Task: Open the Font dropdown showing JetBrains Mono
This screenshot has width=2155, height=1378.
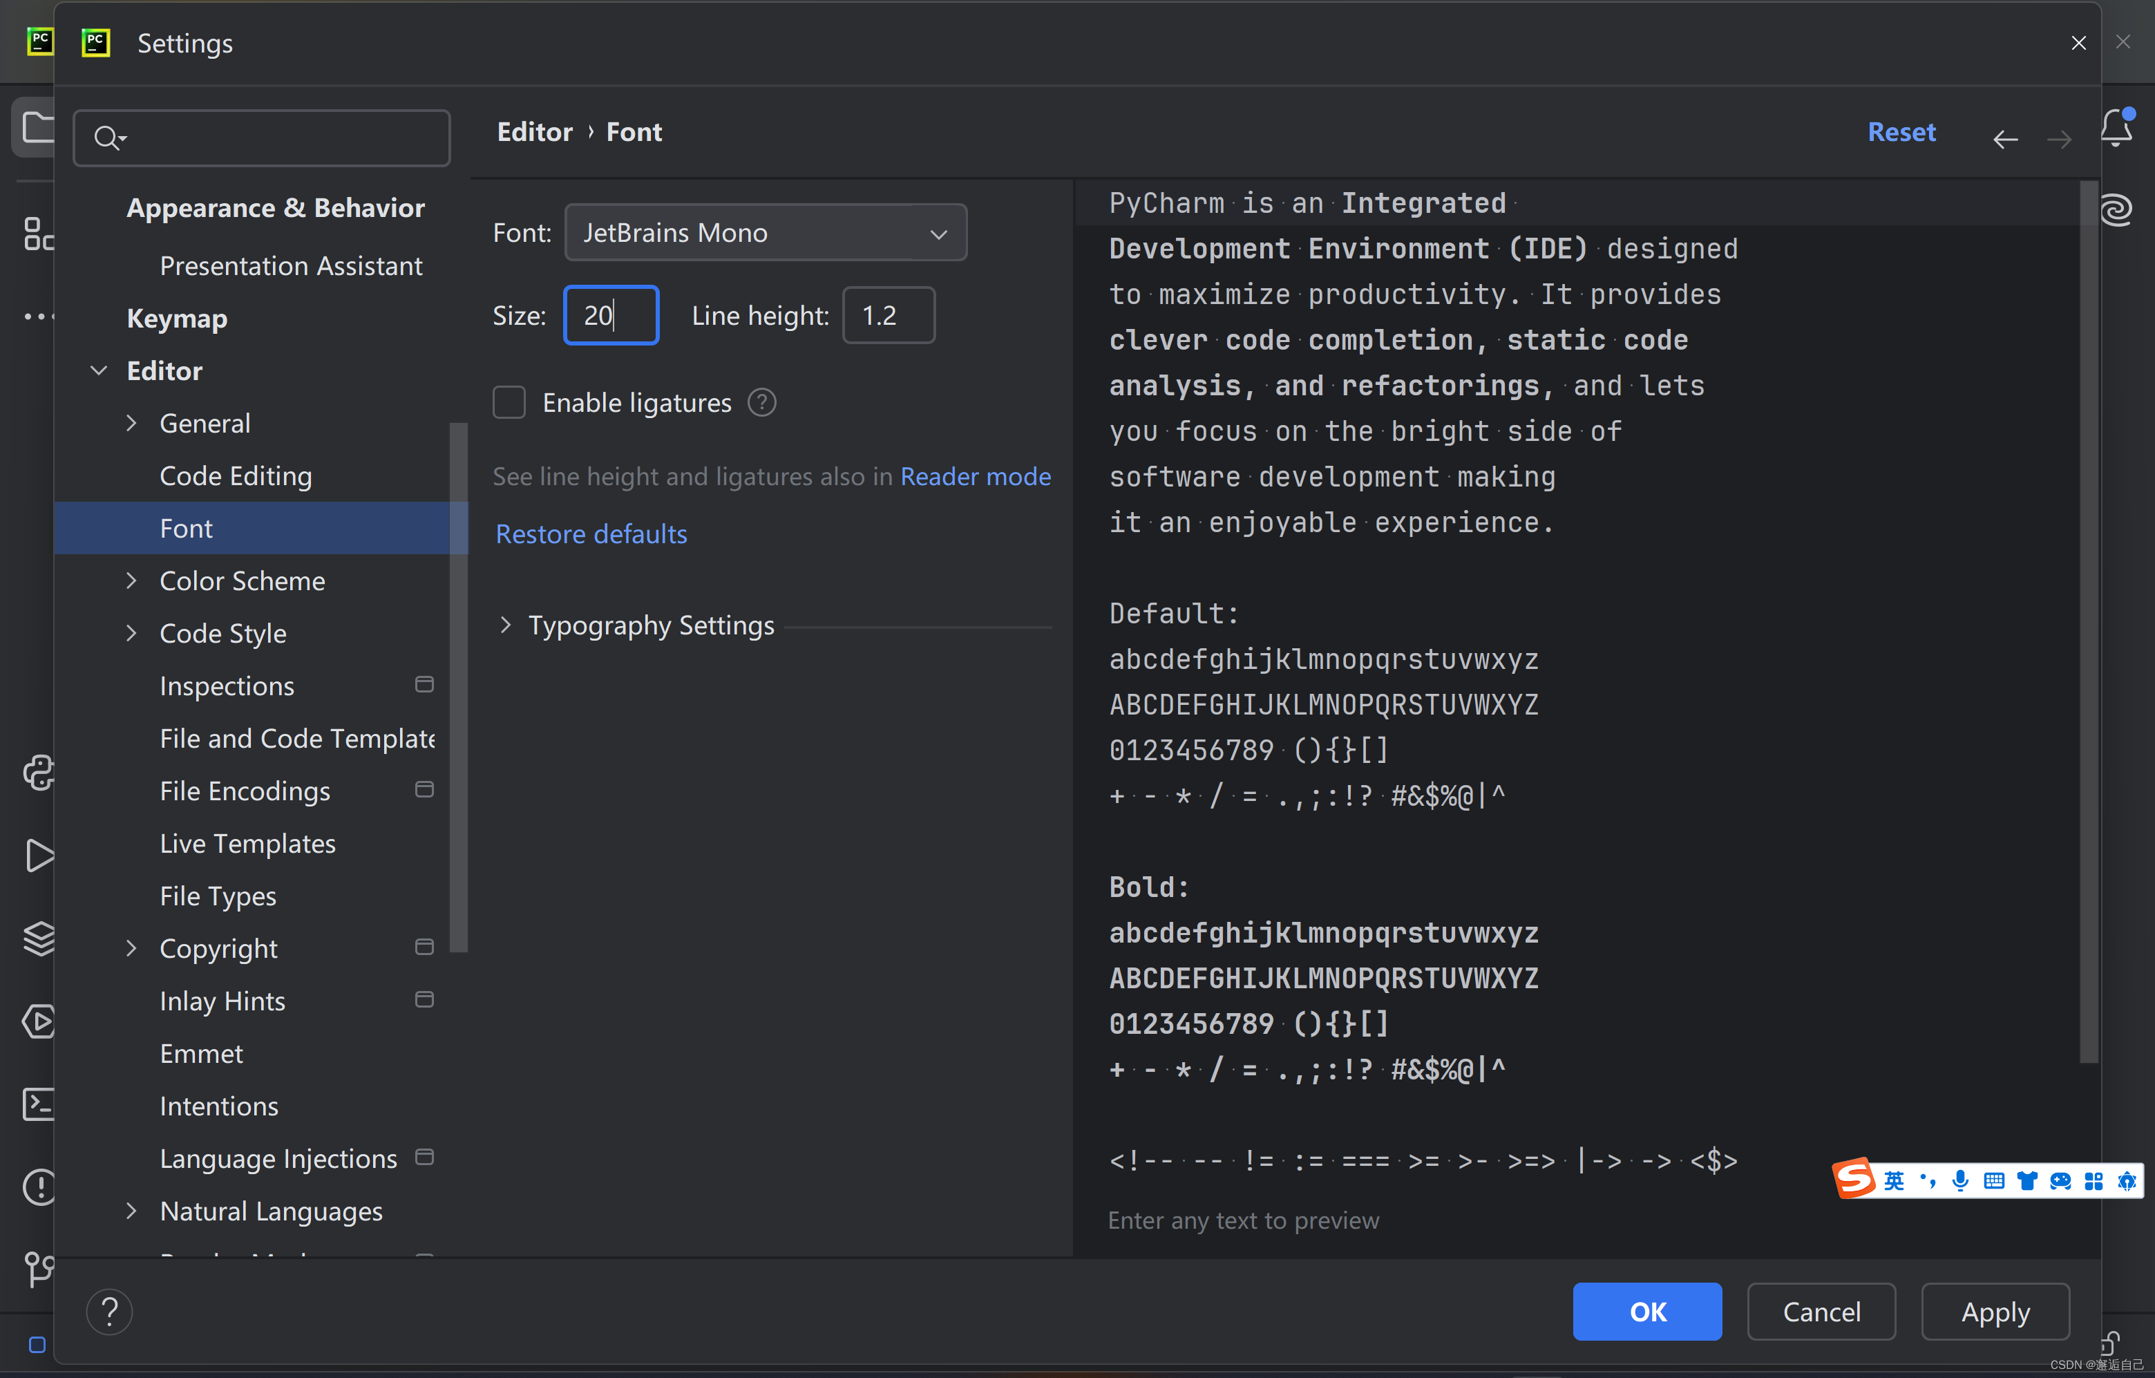Action: [x=765, y=233]
